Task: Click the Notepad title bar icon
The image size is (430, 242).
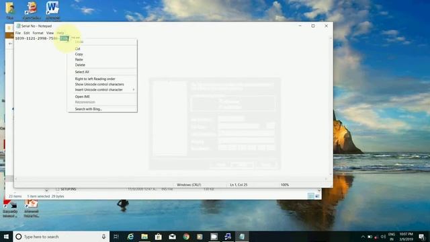Action: (18, 26)
